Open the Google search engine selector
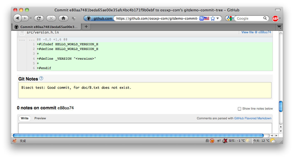The width and height of the screenshot is (294, 159). click(230, 18)
